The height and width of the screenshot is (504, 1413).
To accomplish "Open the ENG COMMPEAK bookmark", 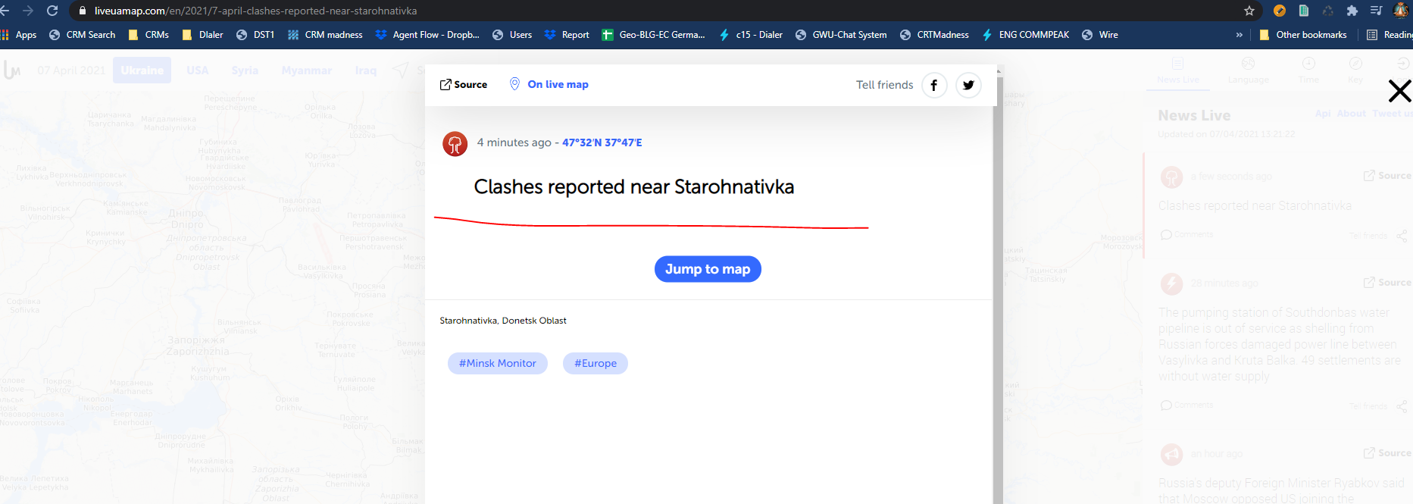I will click(x=1026, y=35).
